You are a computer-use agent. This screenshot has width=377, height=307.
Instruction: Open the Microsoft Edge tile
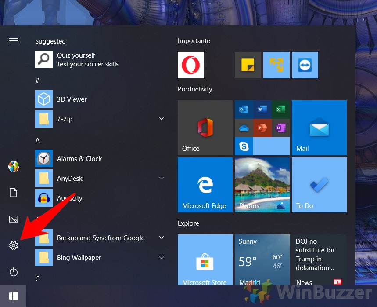[x=205, y=185]
